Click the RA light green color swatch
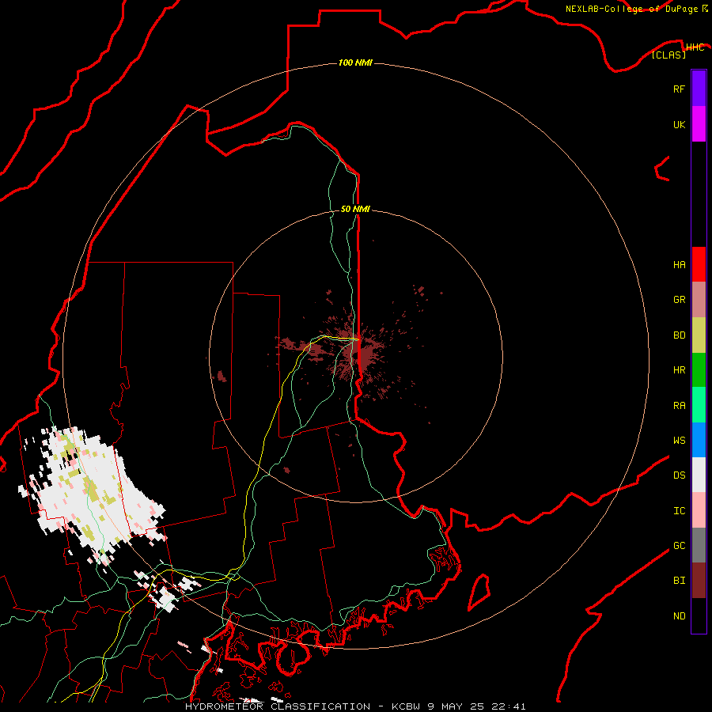This screenshot has height=712, width=712. click(x=699, y=405)
